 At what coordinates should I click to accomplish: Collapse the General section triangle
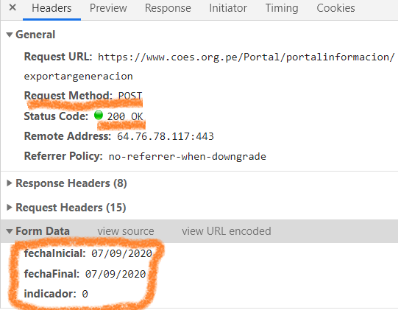click(10, 35)
